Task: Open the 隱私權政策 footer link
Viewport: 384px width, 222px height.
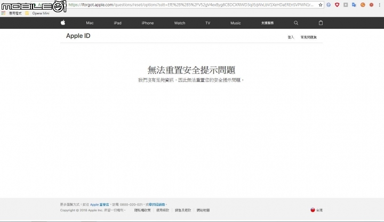Action: (142, 210)
